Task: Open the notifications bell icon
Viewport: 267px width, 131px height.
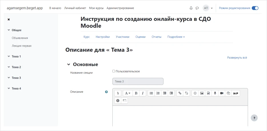Action: 191,8
